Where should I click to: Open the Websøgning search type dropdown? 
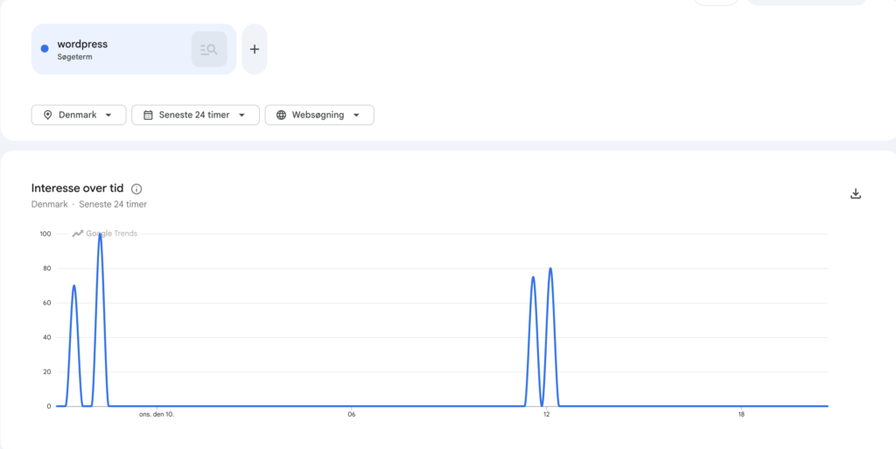pos(319,115)
